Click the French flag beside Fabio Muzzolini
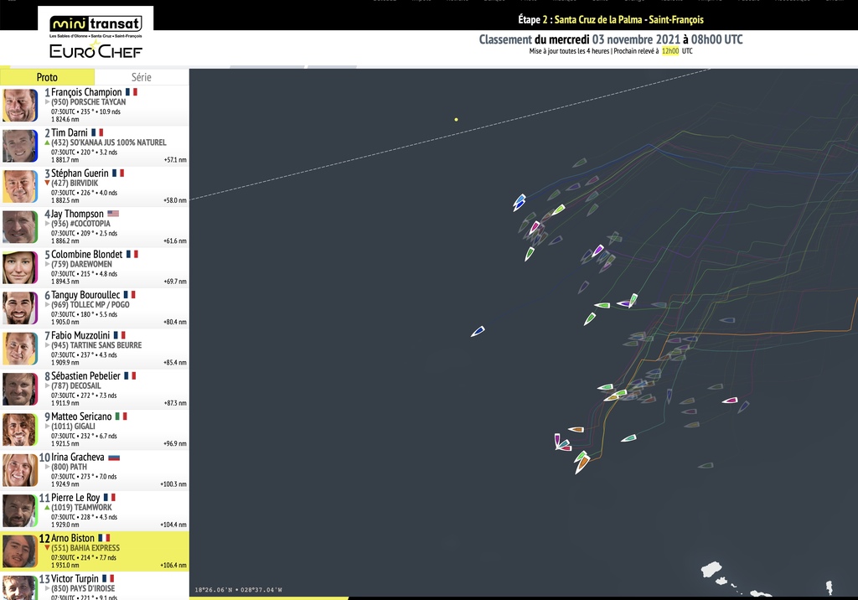858x600 pixels. (x=119, y=335)
